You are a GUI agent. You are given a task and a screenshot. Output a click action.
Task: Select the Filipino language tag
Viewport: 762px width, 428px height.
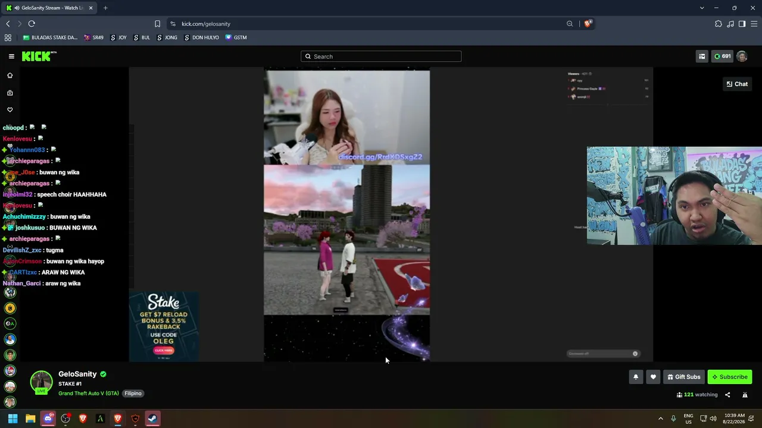[133, 394]
